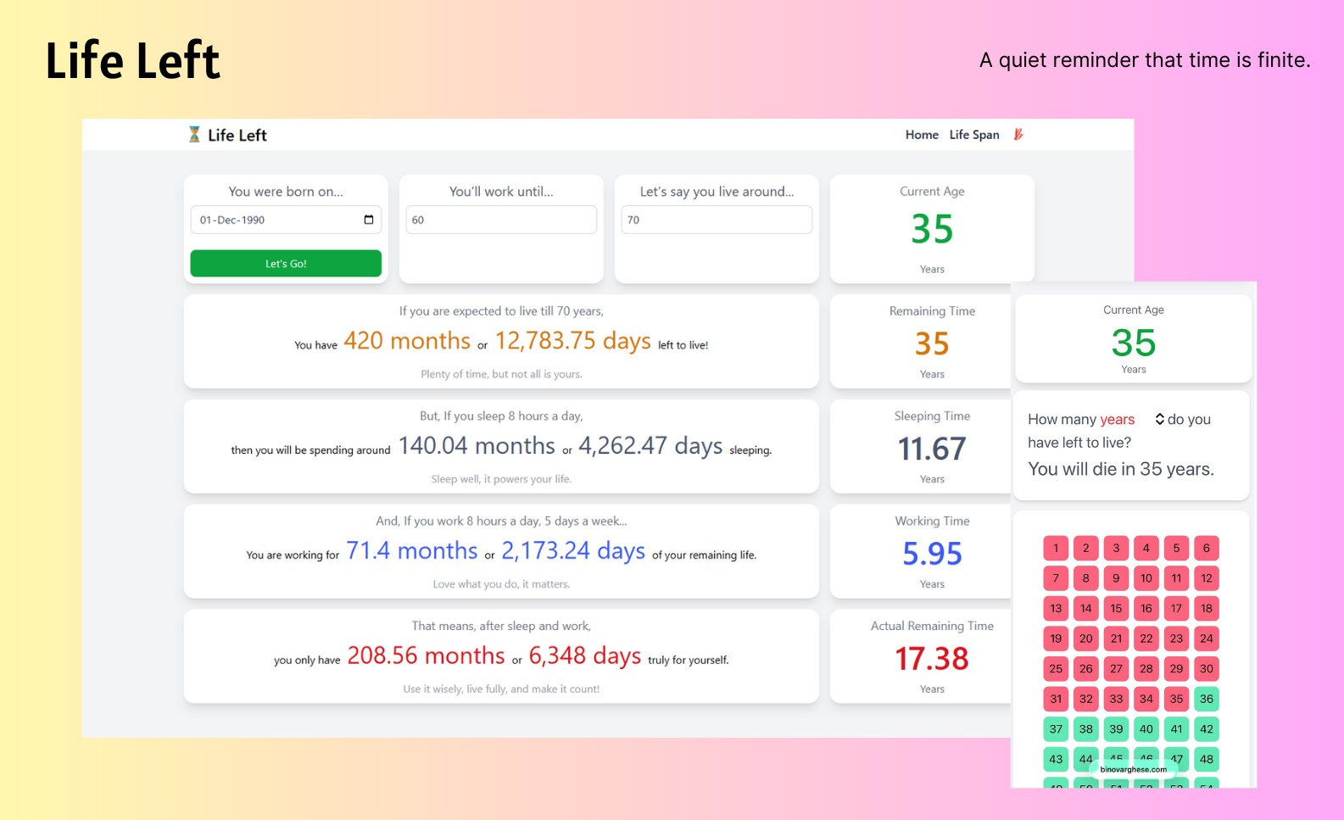Click the green year 36 square

coord(1206,699)
